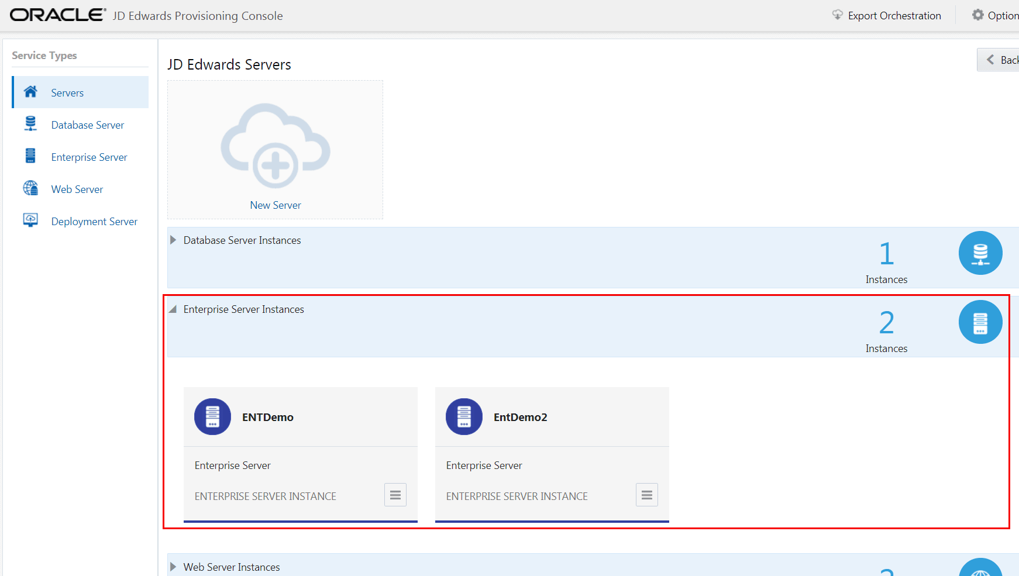Screen dimensions: 1019x576
Task: Open the EntDemo2 instance actions menu
Action: click(646, 495)
